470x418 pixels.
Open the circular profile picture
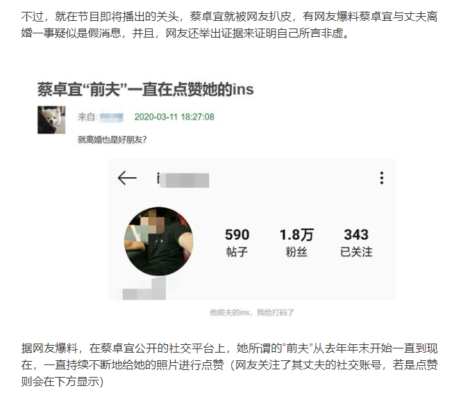[158, 241]
